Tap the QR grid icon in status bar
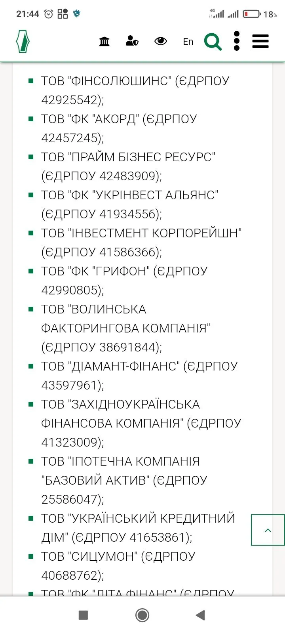 (x=63, y=14)
